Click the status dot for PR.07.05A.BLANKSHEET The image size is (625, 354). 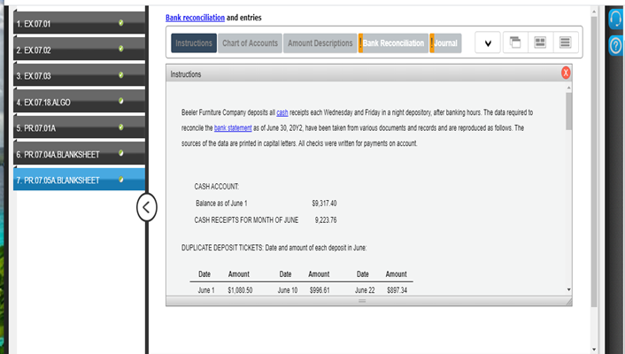(x=120, y=180)
